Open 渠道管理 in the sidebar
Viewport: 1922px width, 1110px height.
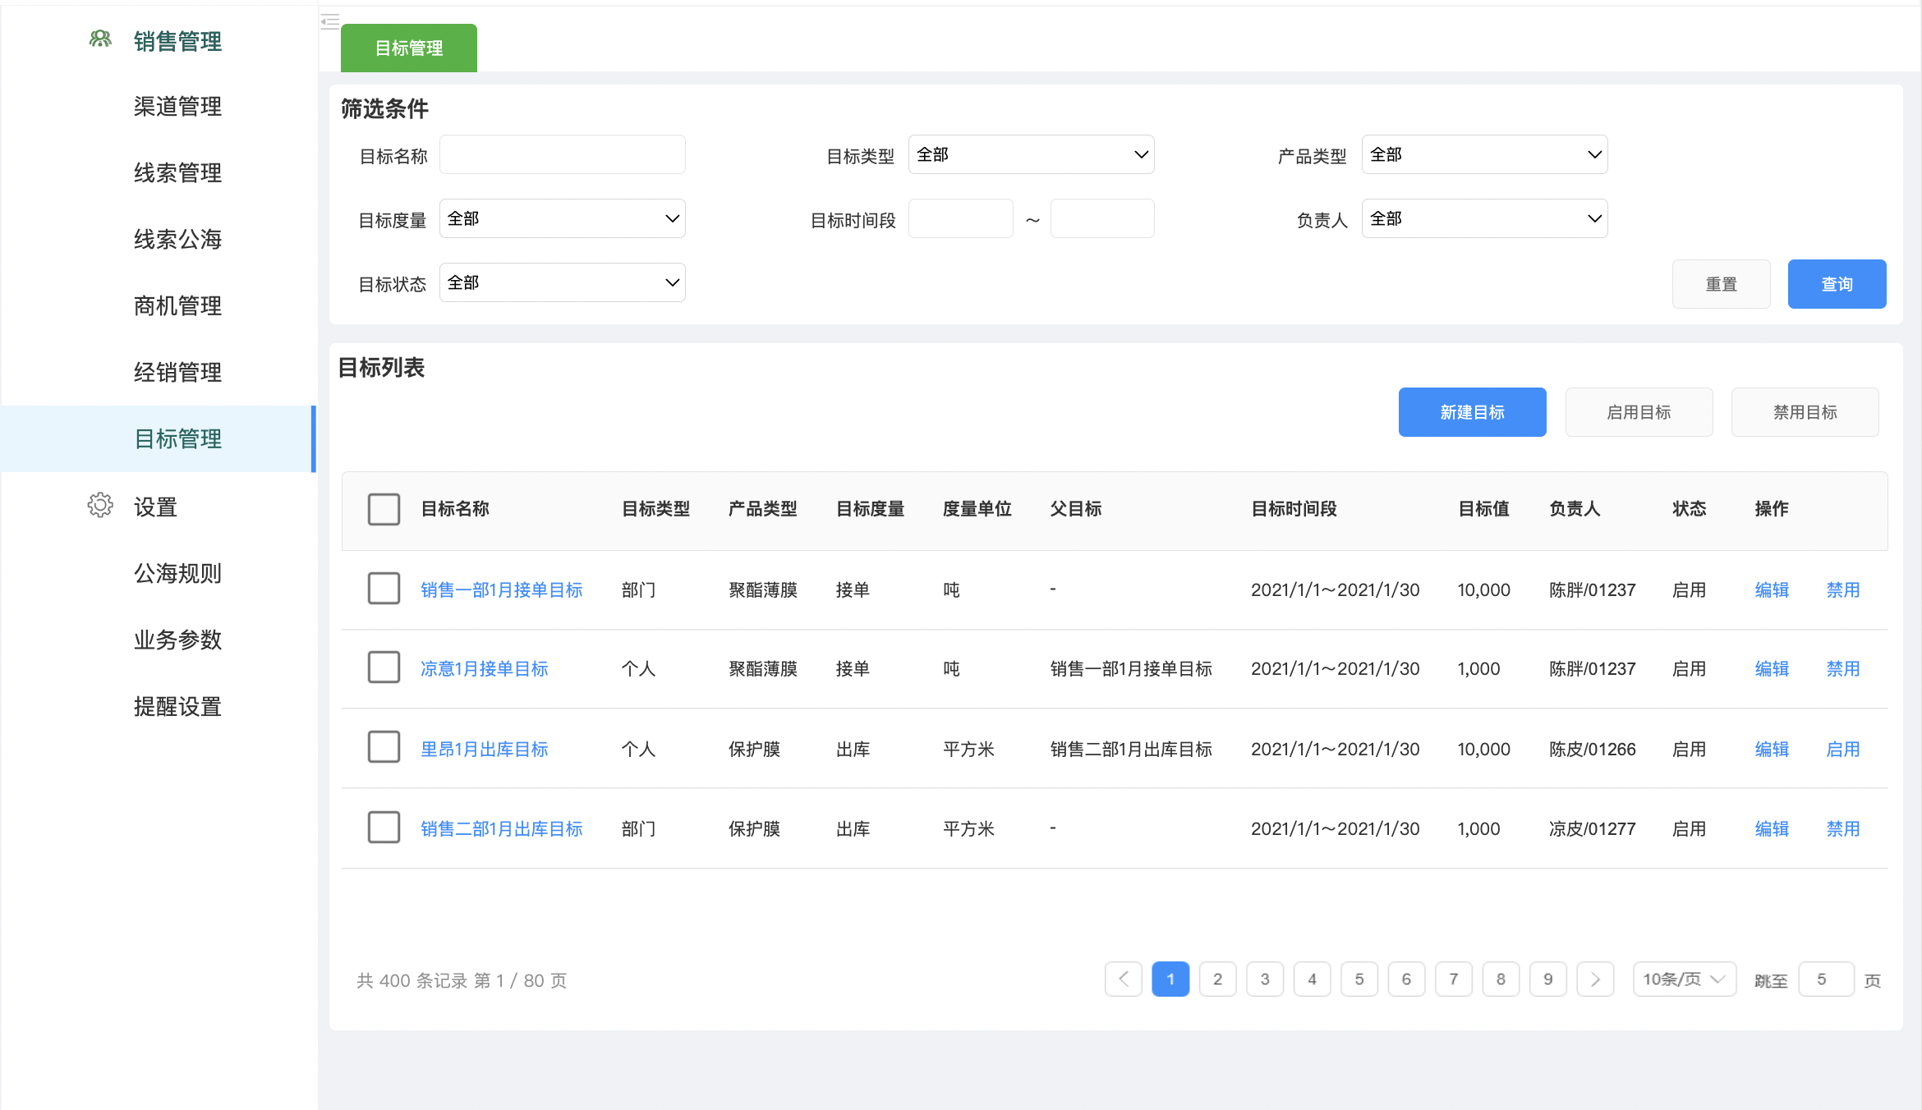[x=177, y=106]
